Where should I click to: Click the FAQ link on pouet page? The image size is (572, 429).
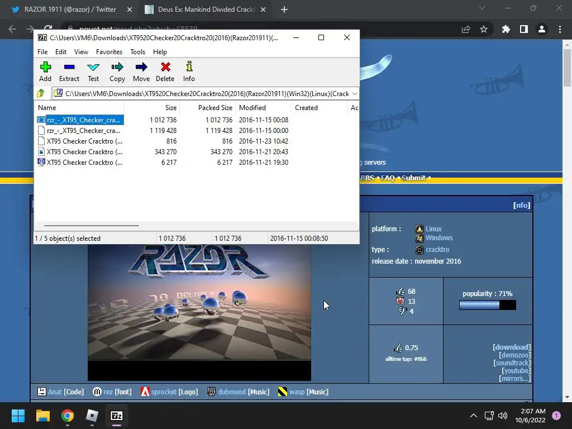(x=388, y=178)
